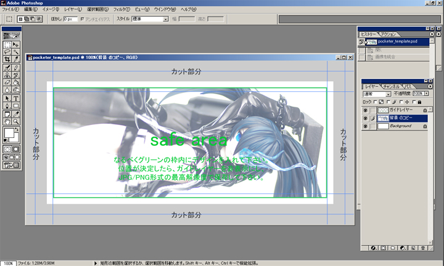Enable lock position checkbox
Viewport: 444px width, 266px height.
401,102
